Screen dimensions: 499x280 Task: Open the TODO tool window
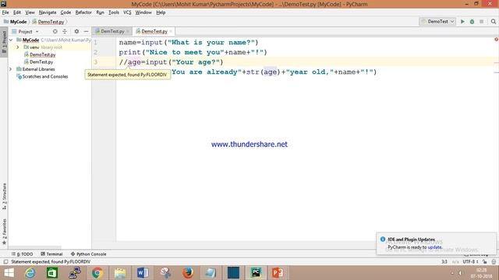pos(23,254)
